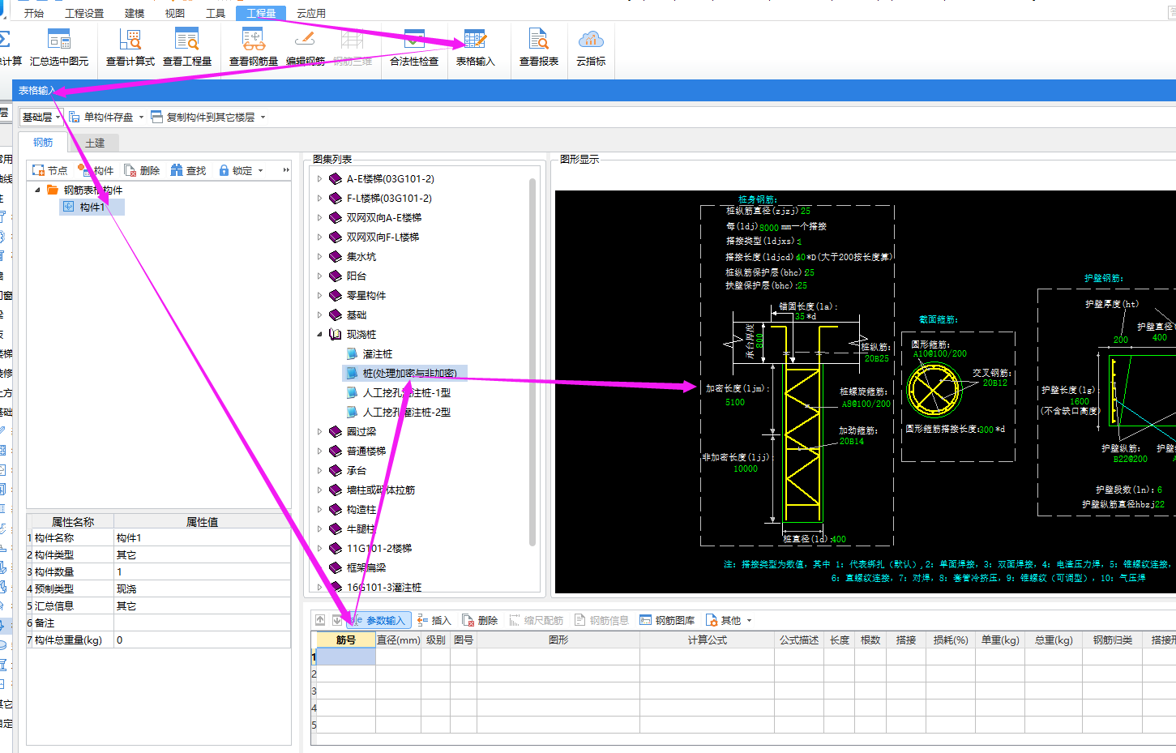Open 锁定 dropdown arrow

tap(260, 170)
